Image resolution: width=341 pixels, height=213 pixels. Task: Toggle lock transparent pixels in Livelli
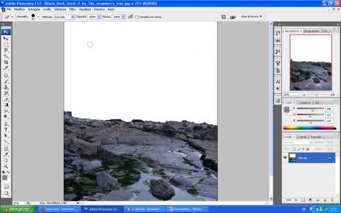[294, 149]
